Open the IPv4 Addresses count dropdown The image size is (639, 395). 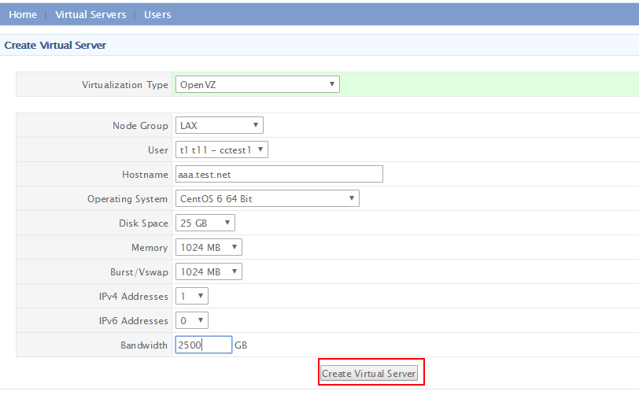(x=191, y=297)
